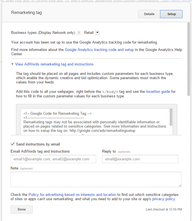The width and height of the screenshot is (192, 221).
Task: Switch to the Details tab
Action: click(x=149, y=14)
